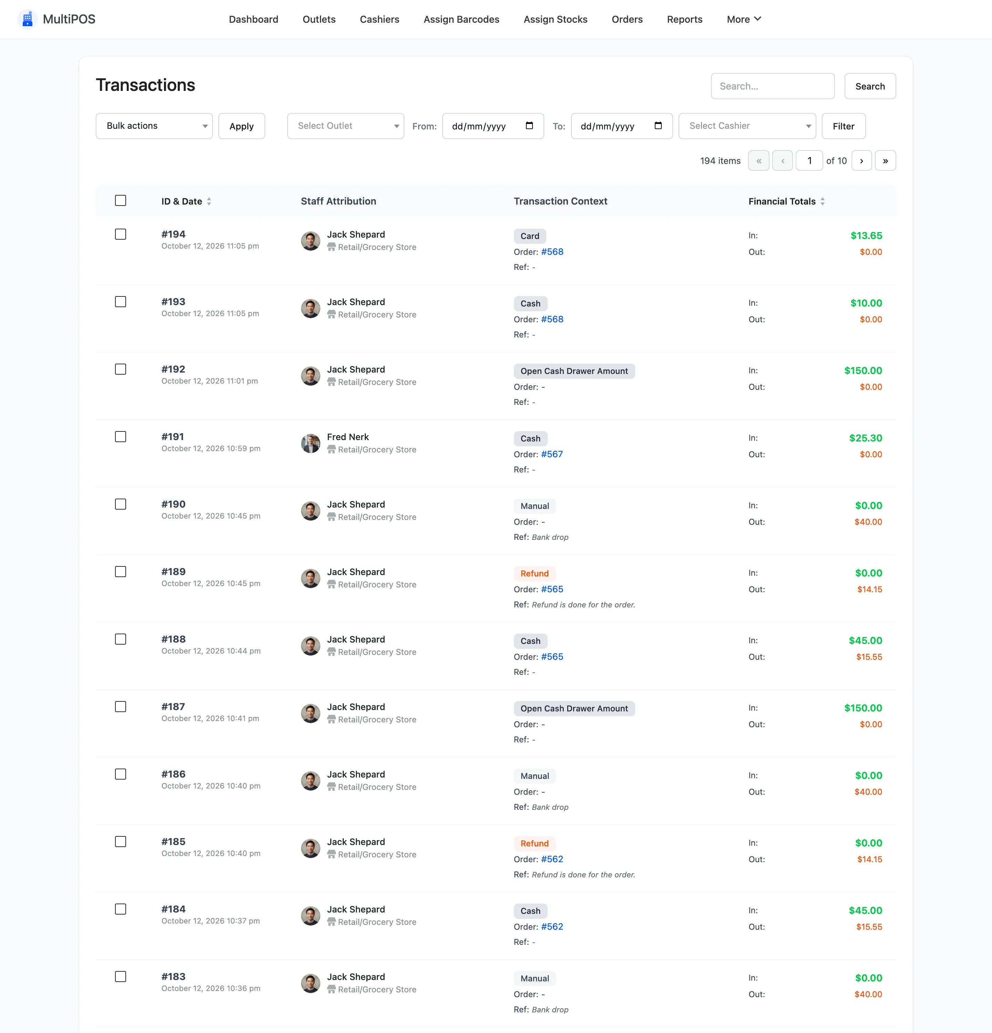This screenshot has height=1033, width=992.
Task: Open order #565 link in Refund transaction #189
Action: click(x=552, y=589)
